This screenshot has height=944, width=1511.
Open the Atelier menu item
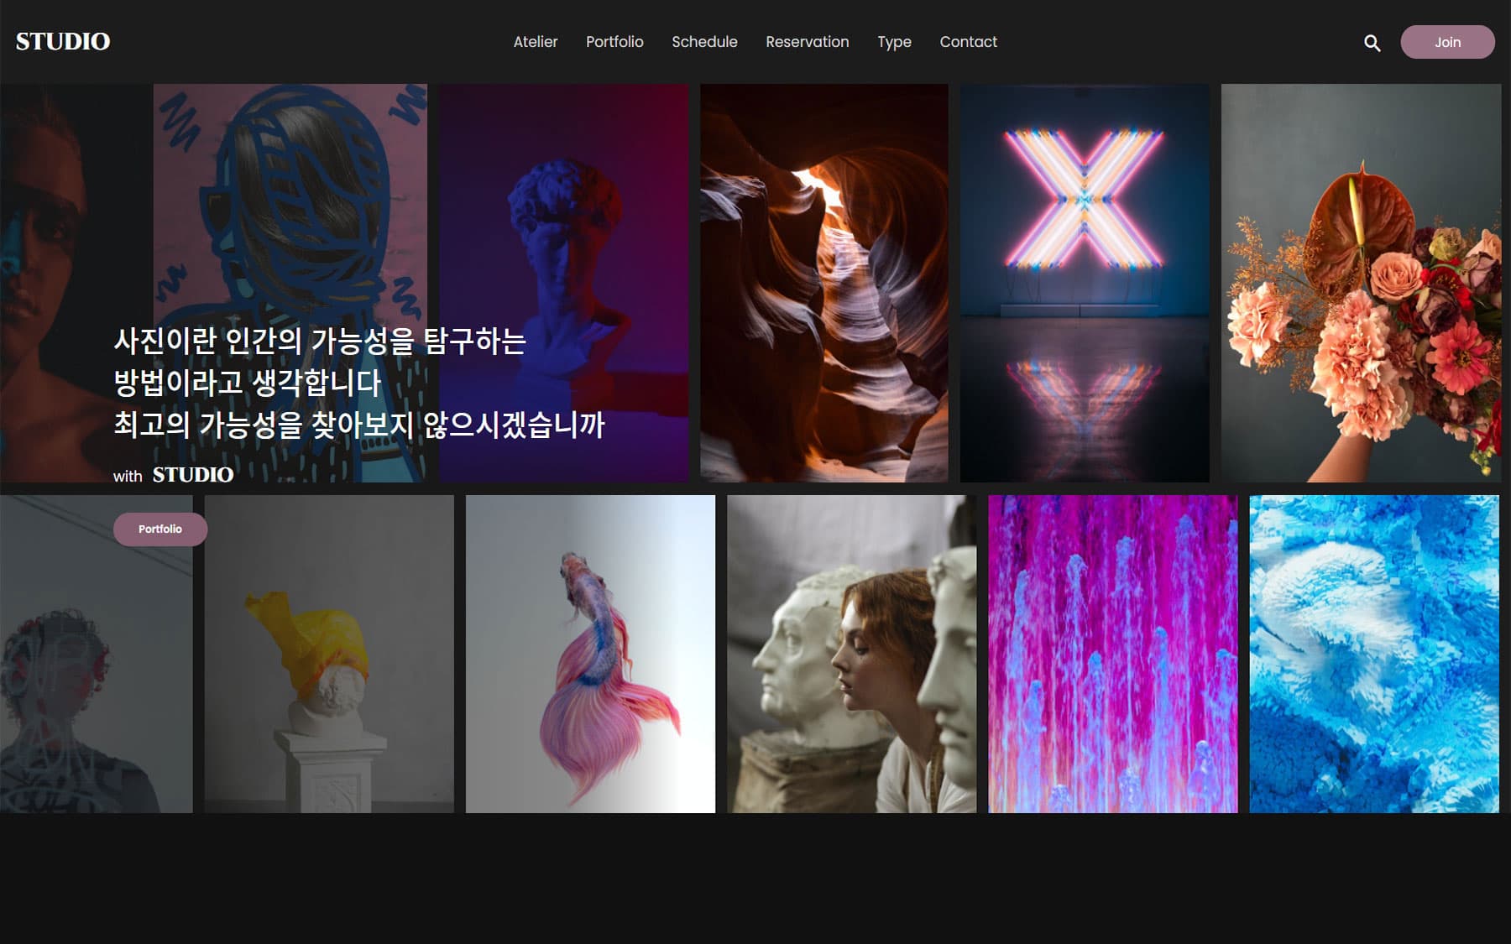[536, 42]
